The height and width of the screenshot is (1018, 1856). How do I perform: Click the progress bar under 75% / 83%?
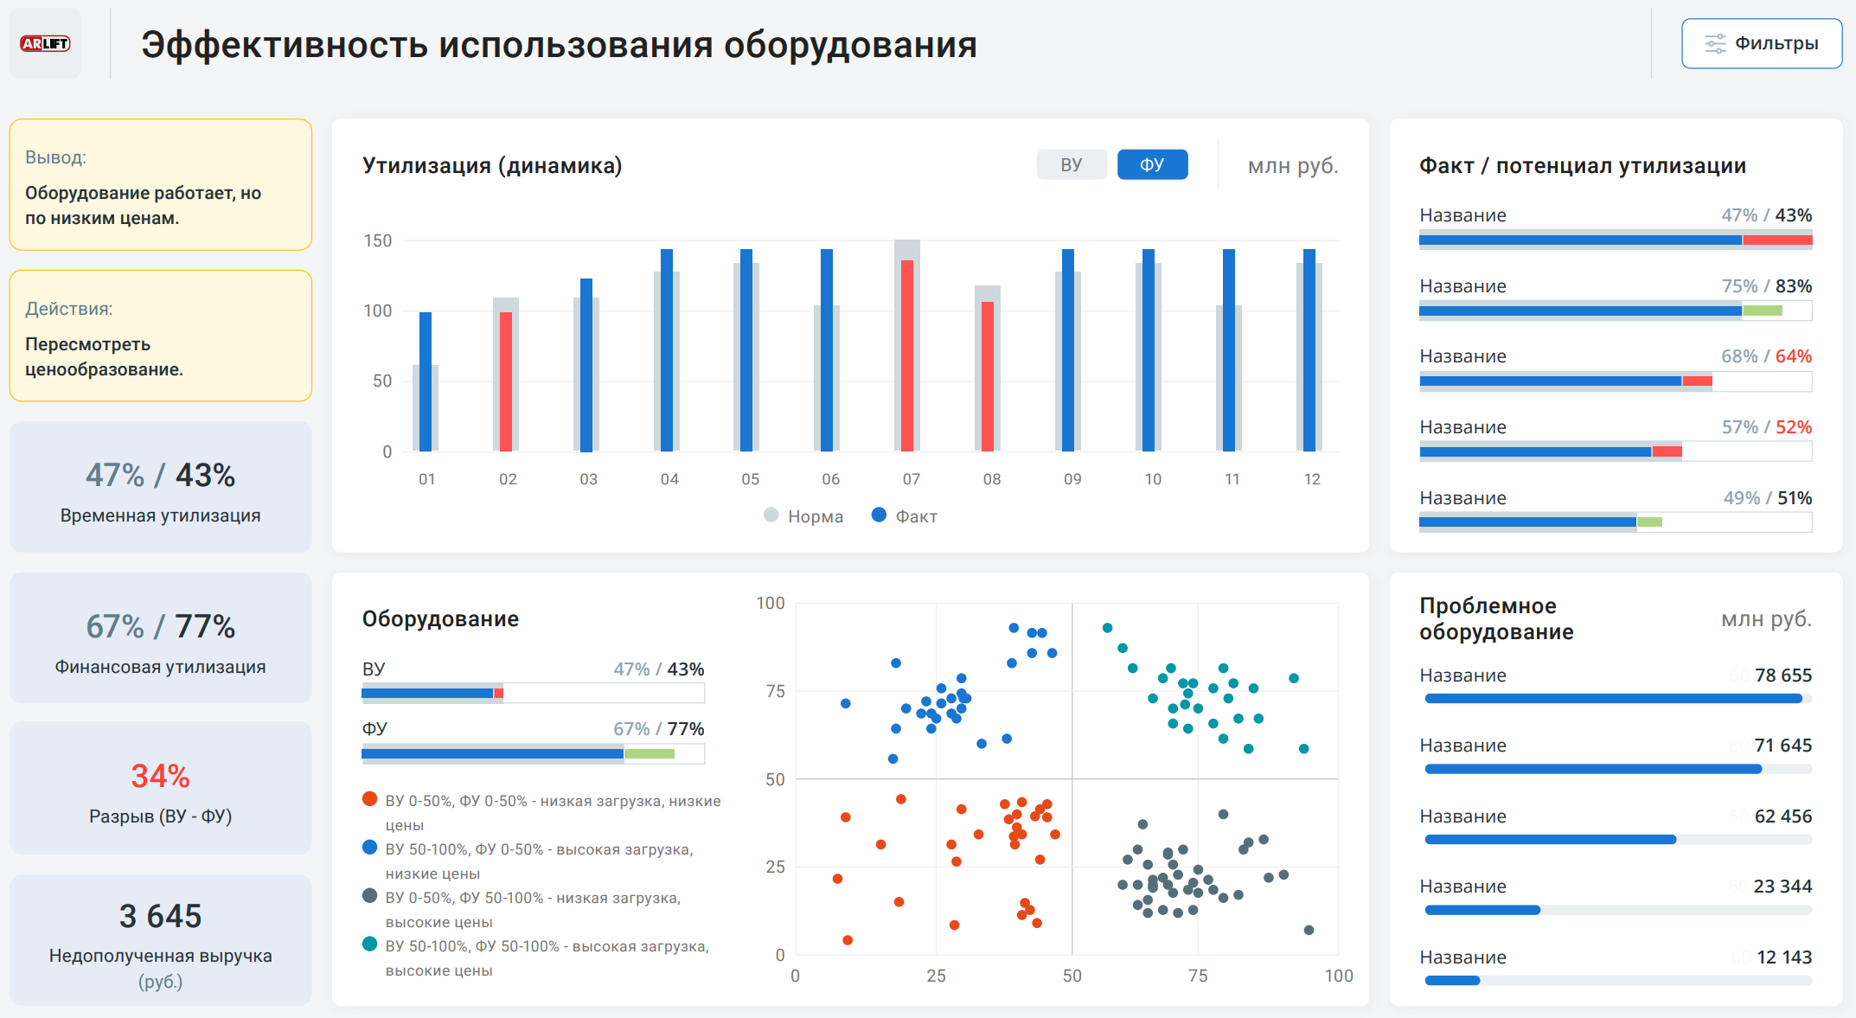point(1616,311)
